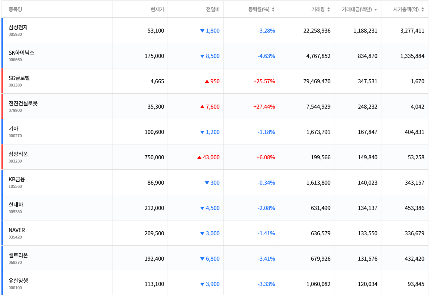Image resolution: width=431 pixels, height=295 pixels.
Task: Select stock code 035420
Action: tap(15, 237)
